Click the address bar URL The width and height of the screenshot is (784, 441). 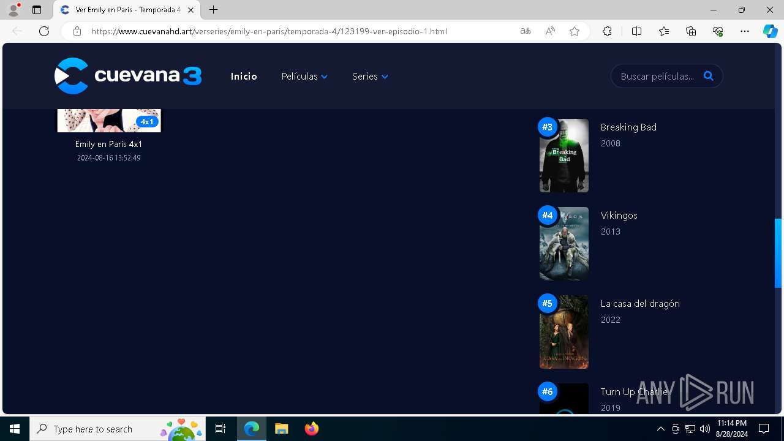point(269,31)
